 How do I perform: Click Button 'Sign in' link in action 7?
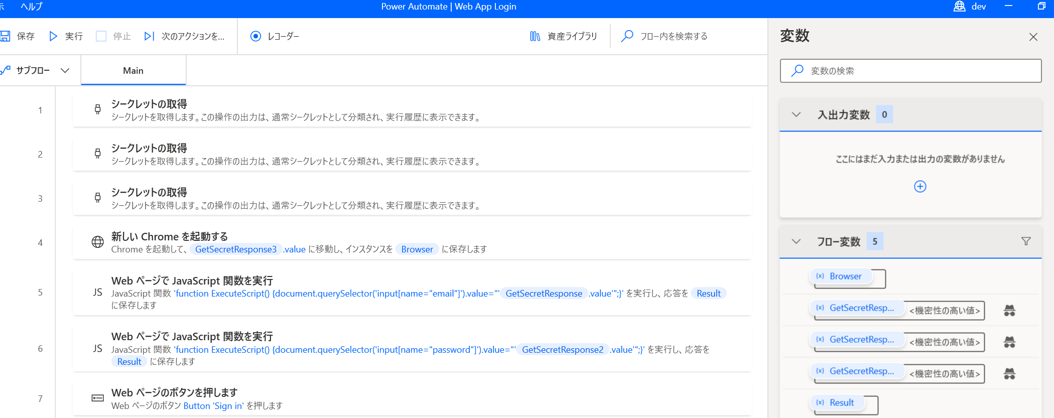pyautogui.click(x=213, y=405)
